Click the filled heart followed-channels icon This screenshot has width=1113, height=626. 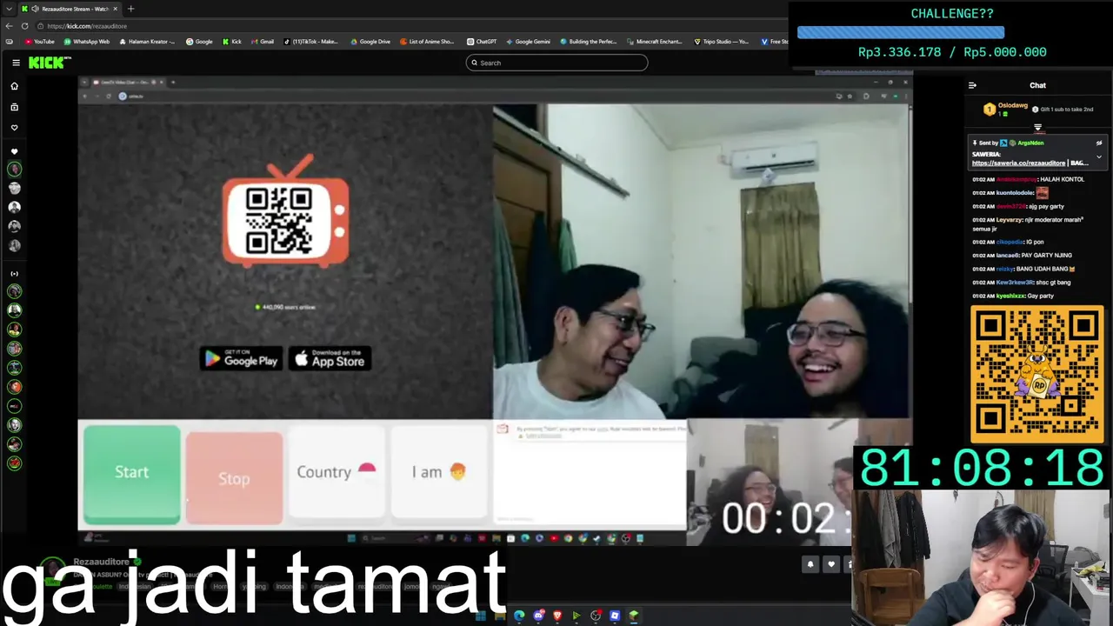[14, 151]
